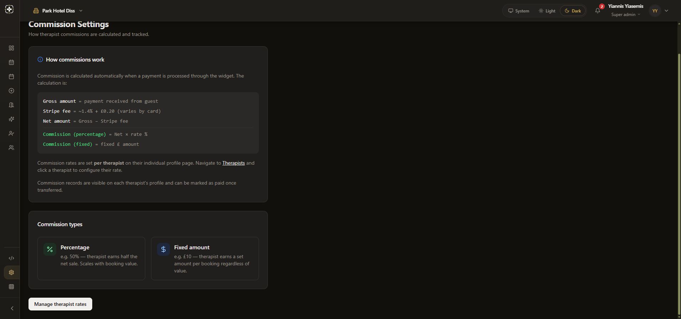Click the dollar icon in Fixed amount card
Screen dimensions: 681x319
tap(163, 249)
